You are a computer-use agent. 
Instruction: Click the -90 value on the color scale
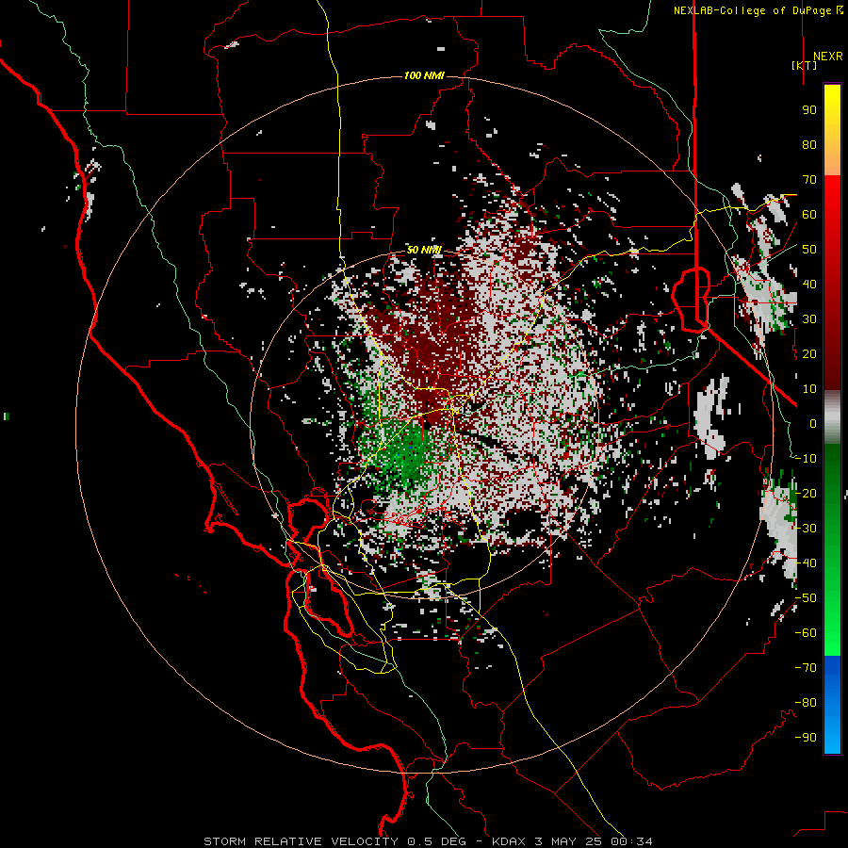tap(806, 738)
